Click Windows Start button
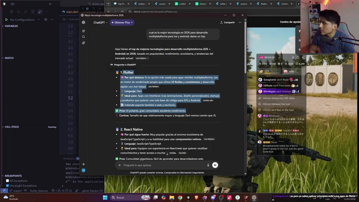Image resolution: width=359 pixels, height=202 pixels. [105, 198]
